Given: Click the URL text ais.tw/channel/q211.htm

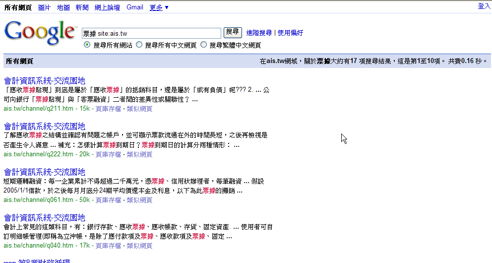Looking at the screenshot, I should (x=38, y=109).
